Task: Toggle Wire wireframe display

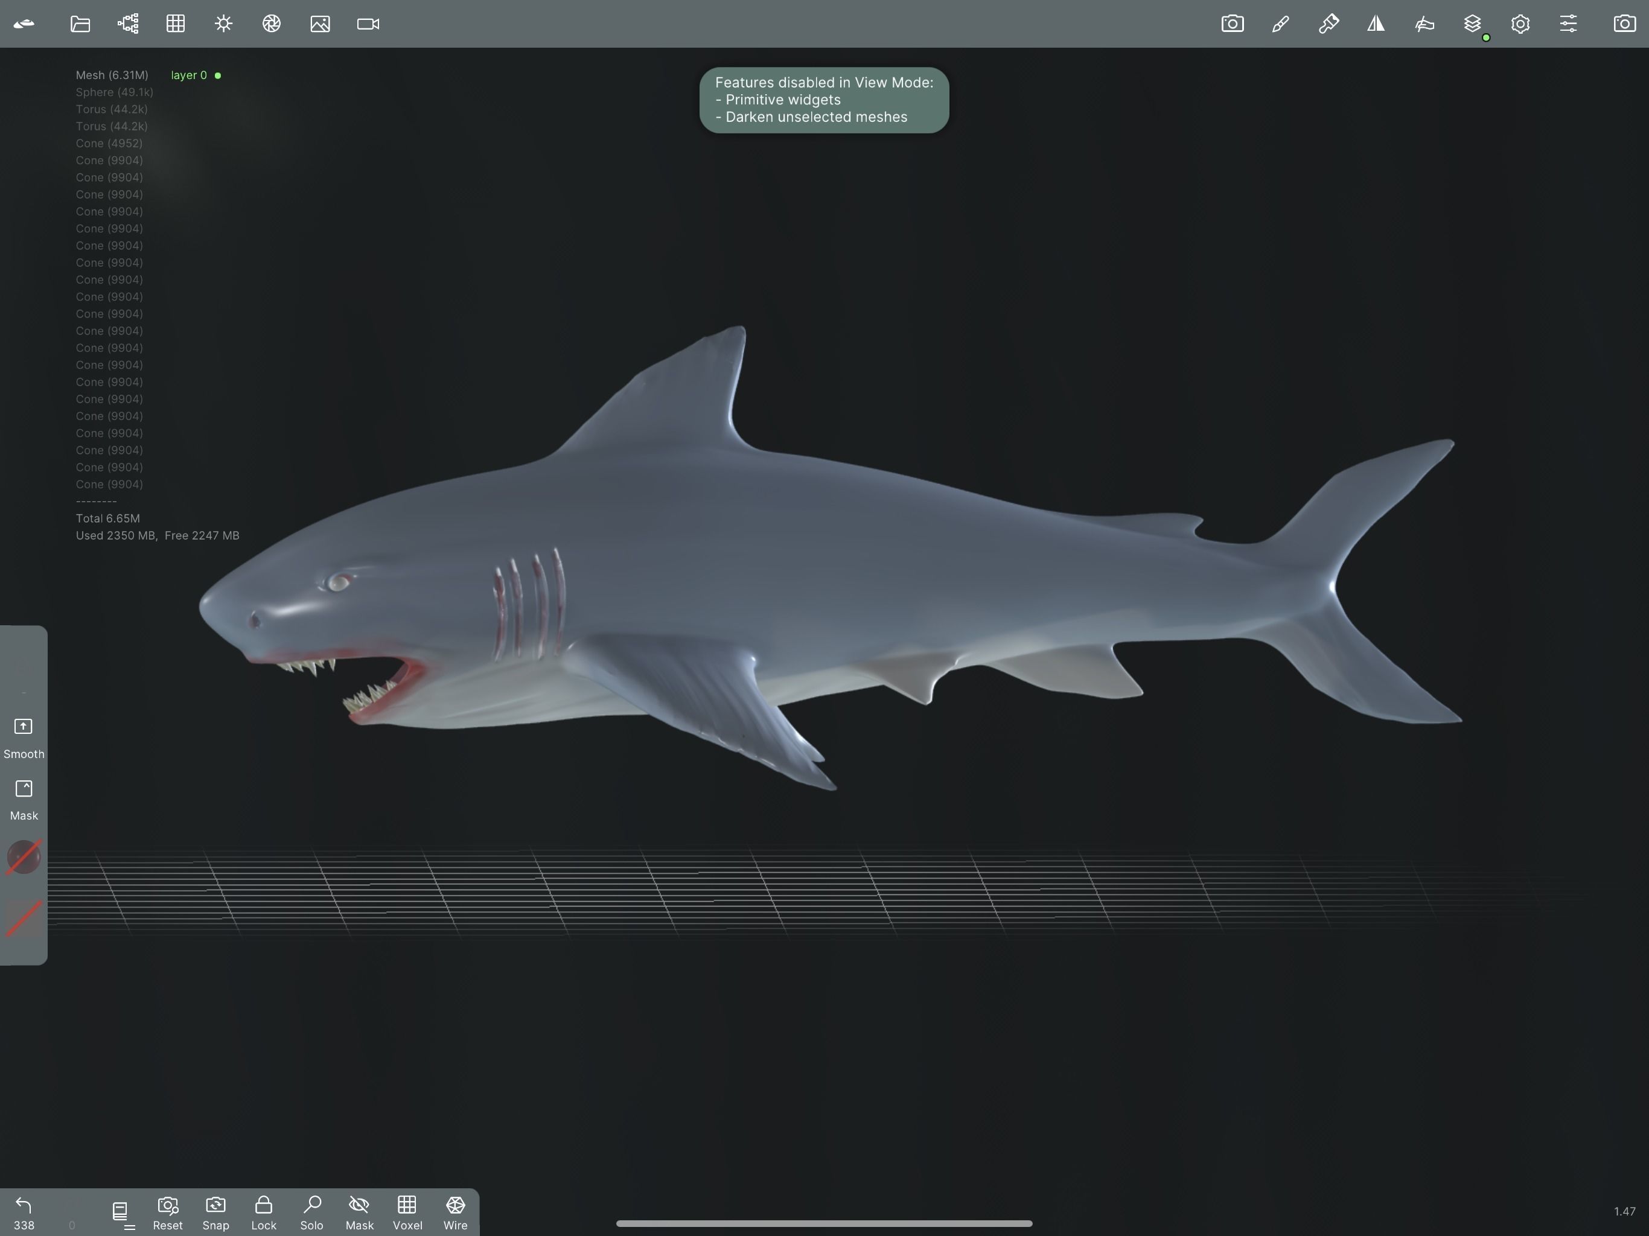Action: (x=456, y=1213)
